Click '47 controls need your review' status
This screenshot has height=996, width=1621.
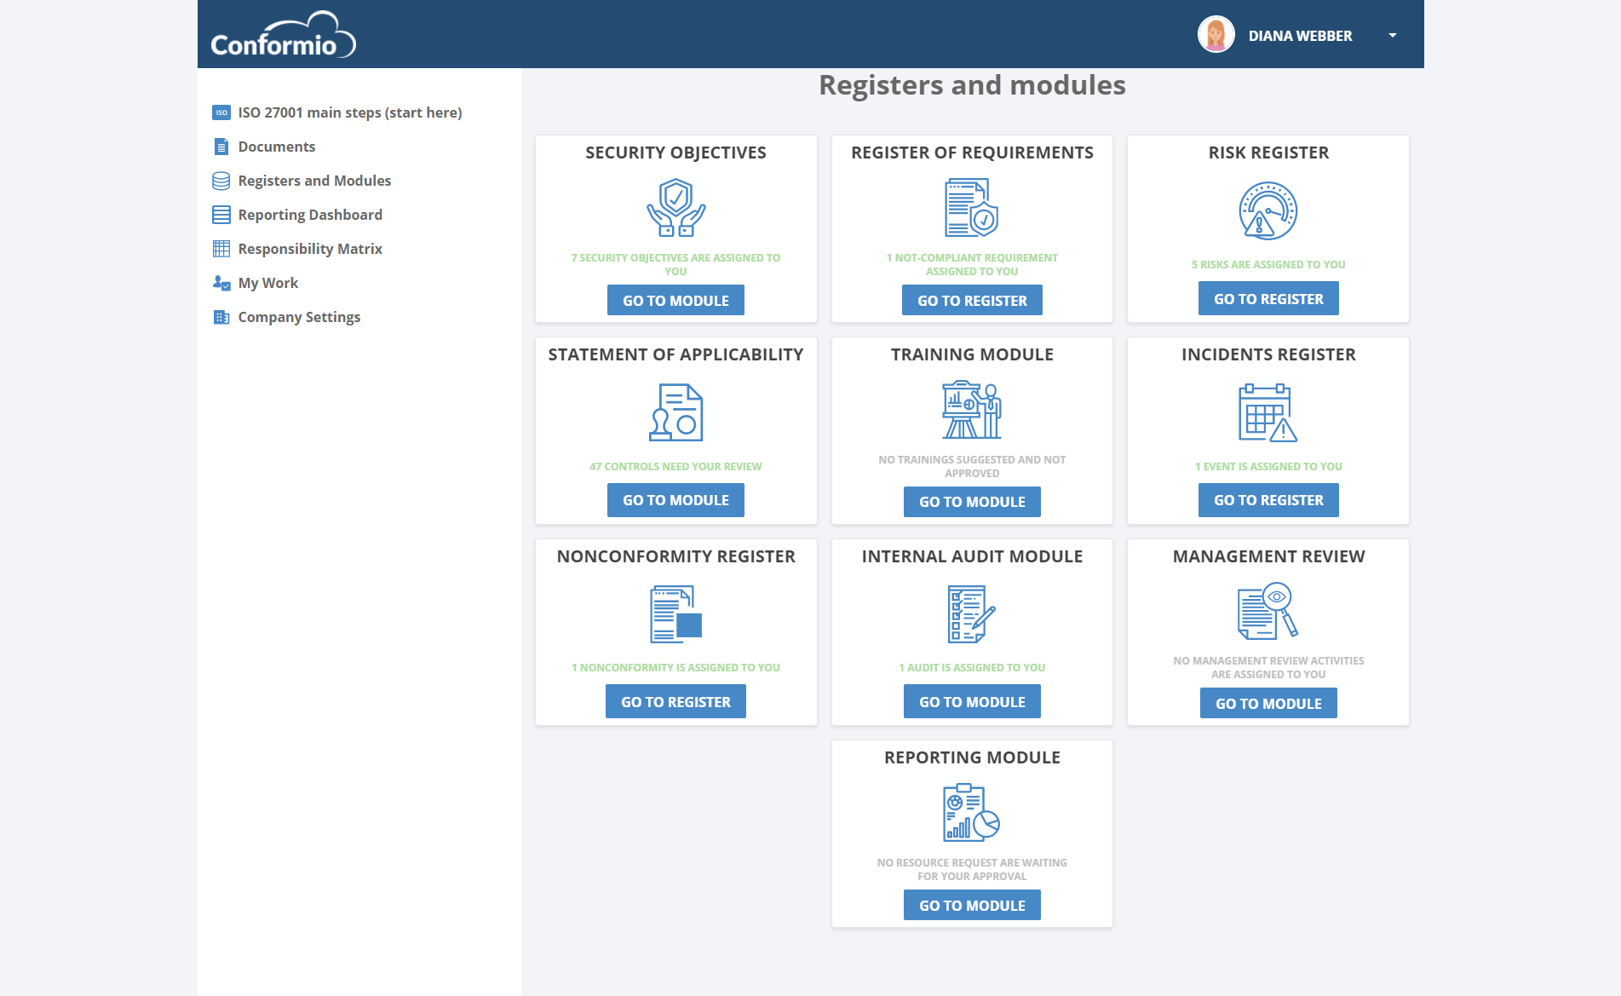click(675, 466)
